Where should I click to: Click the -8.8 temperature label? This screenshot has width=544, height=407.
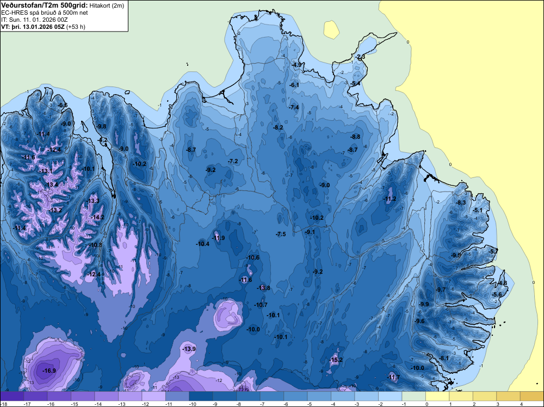pos(355,137)
